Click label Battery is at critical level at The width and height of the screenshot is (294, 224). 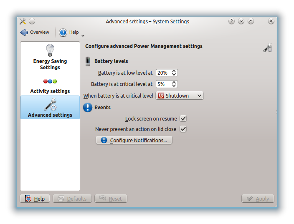(x=122, y=84)
